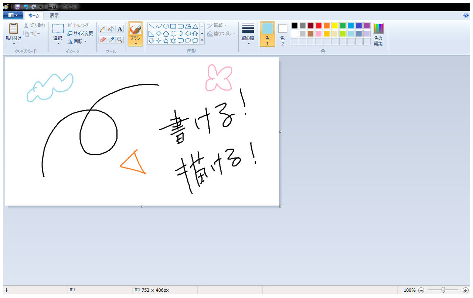The height and width of the screenshot is (298, 473).
Task: Select the Rounded rectangular callout shape
Action: (180, 41)
